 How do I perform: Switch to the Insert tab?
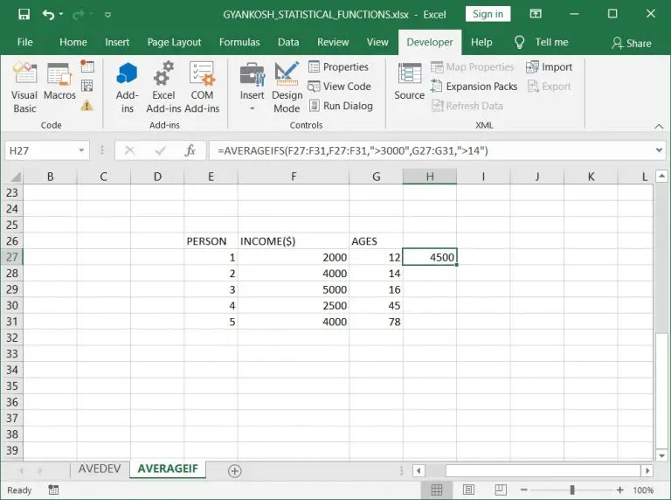[117, 42]
